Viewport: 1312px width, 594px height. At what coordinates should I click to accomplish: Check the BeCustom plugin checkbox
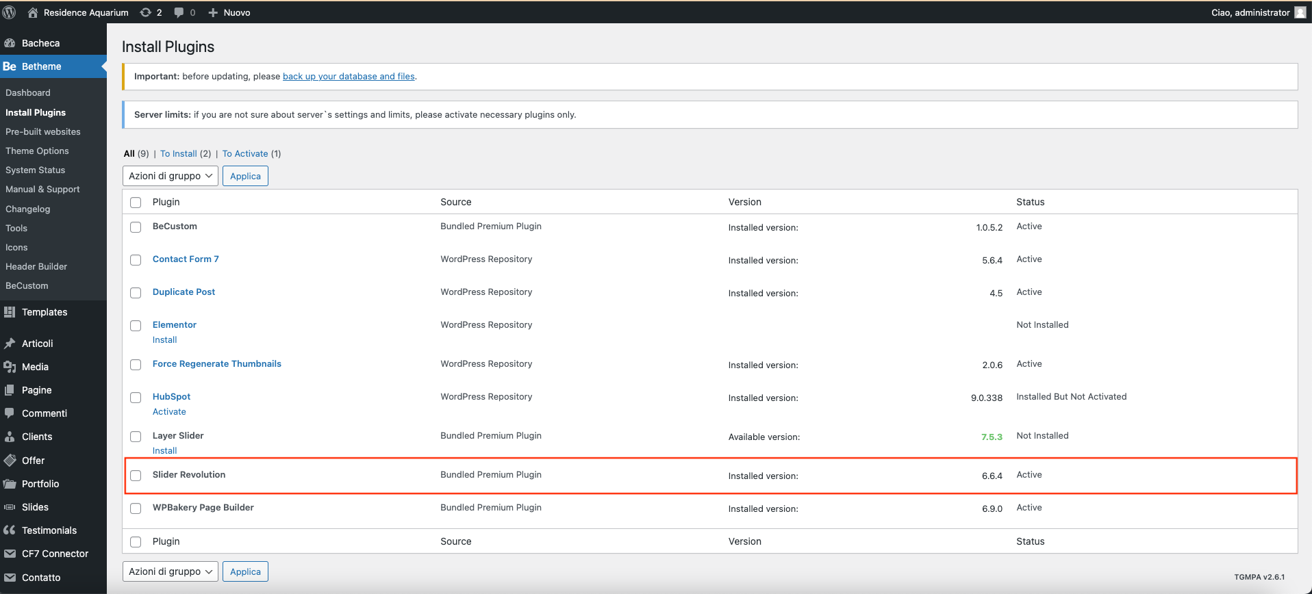[136, 227]
